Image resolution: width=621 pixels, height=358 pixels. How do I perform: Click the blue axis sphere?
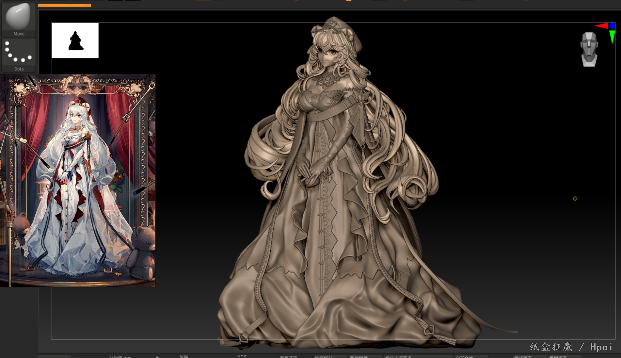[x=612, y=26]
